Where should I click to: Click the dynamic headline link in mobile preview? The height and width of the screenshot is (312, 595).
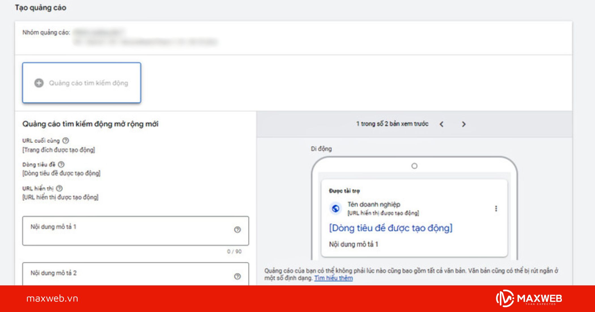pyautogui.click(x=390, y=228)
